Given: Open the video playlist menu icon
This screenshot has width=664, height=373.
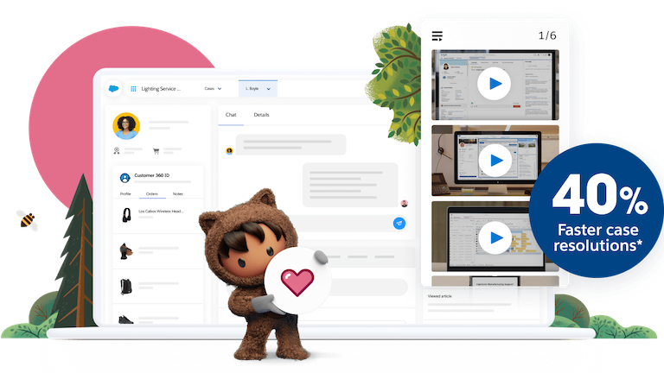Looking at the screenshot, I should [437, 36].
